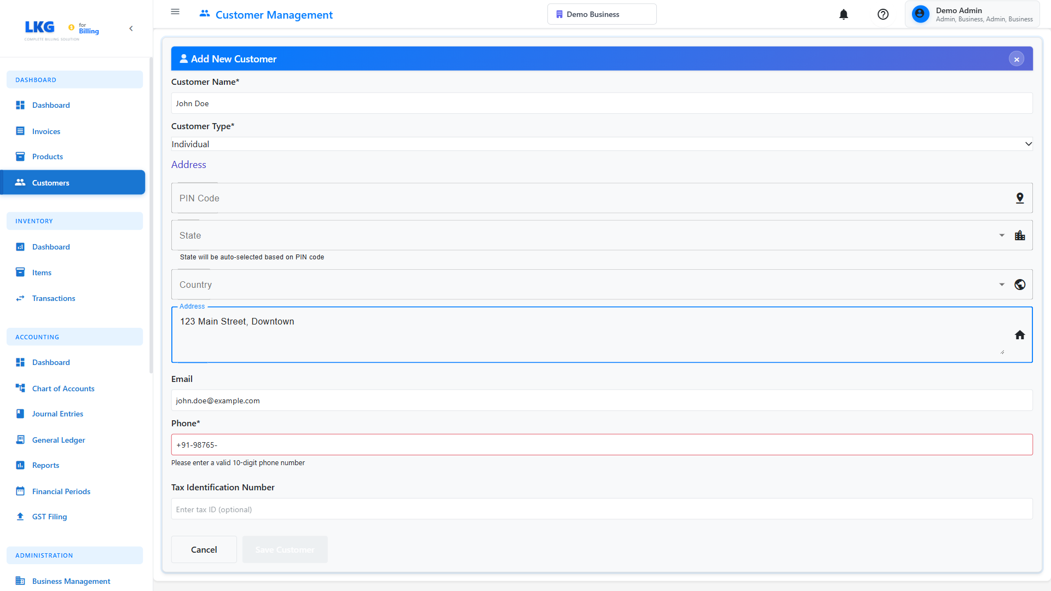The height and width of the screenshot is (591, 1051).
Task: Click the Cancel button
Action: (x=204, y=549)
